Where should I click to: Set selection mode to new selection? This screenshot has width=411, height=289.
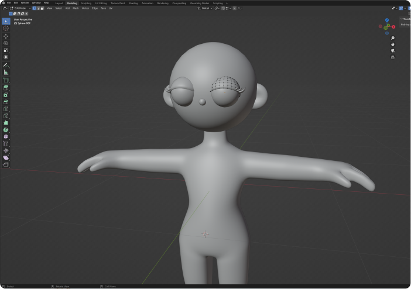pos(11,13)
